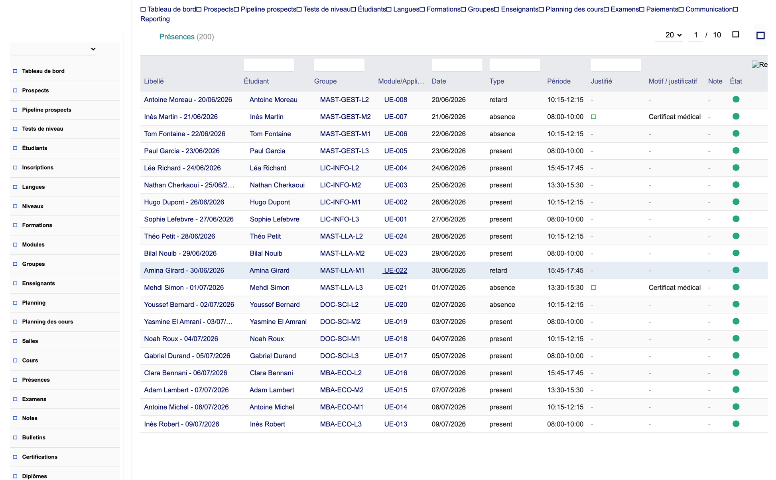Click the current page number field
Viewport: 776px width, 480px height.
pyautogui.click(x=695, y=35)
